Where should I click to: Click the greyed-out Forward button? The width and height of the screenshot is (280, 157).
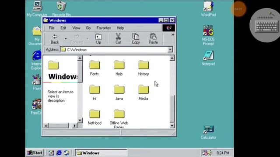click(77, 39)
